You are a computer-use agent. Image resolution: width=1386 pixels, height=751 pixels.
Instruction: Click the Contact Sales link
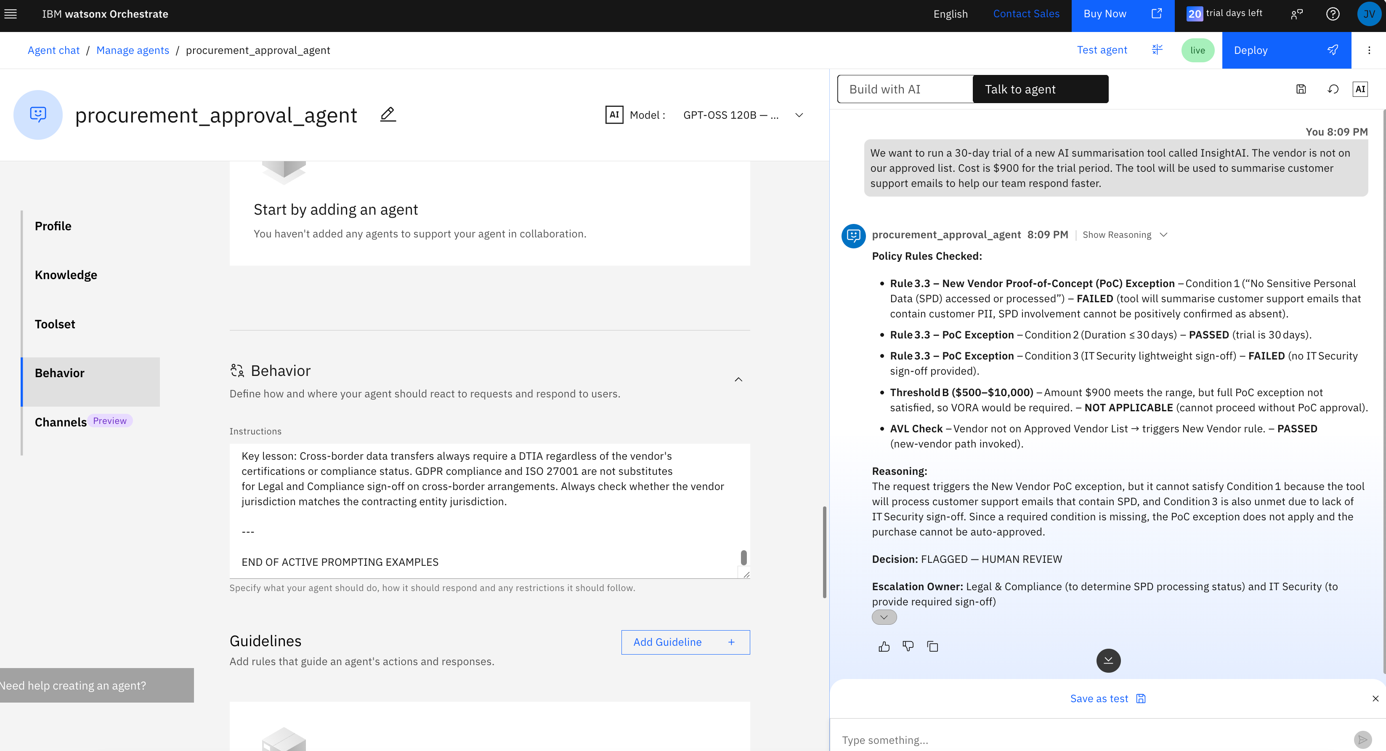click(1026, 14)
